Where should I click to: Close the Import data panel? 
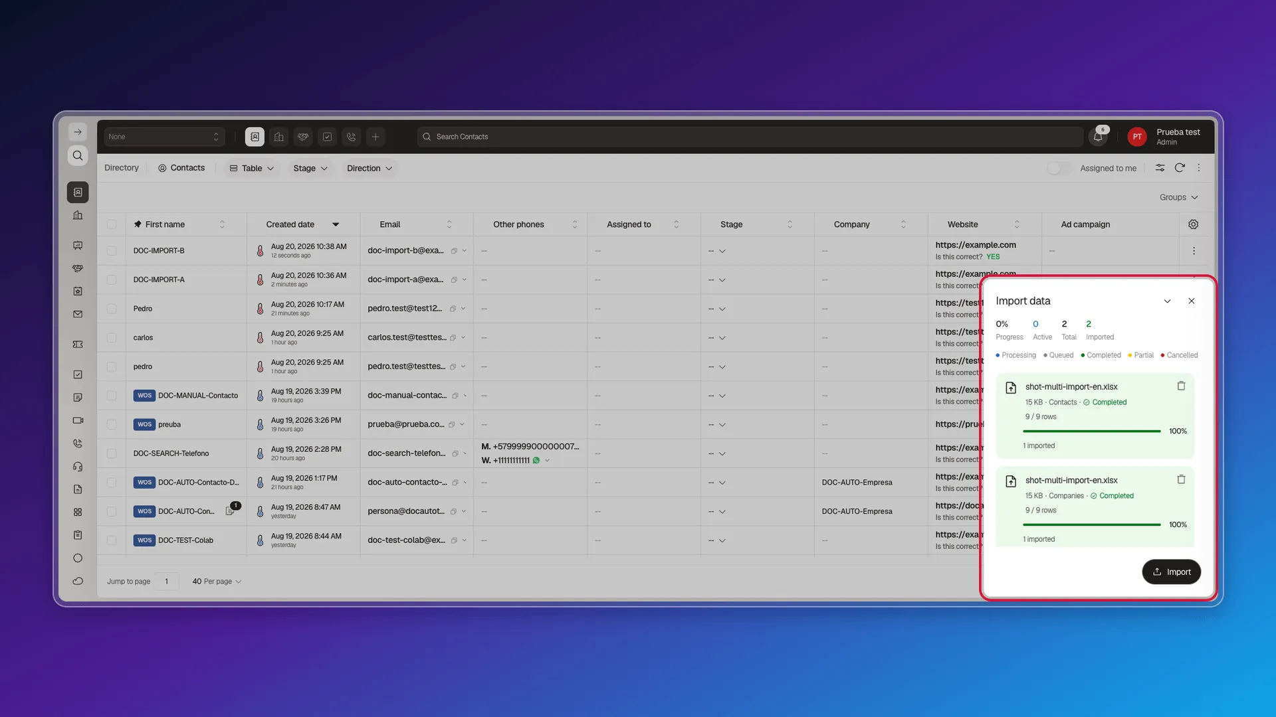[1192, 301]
